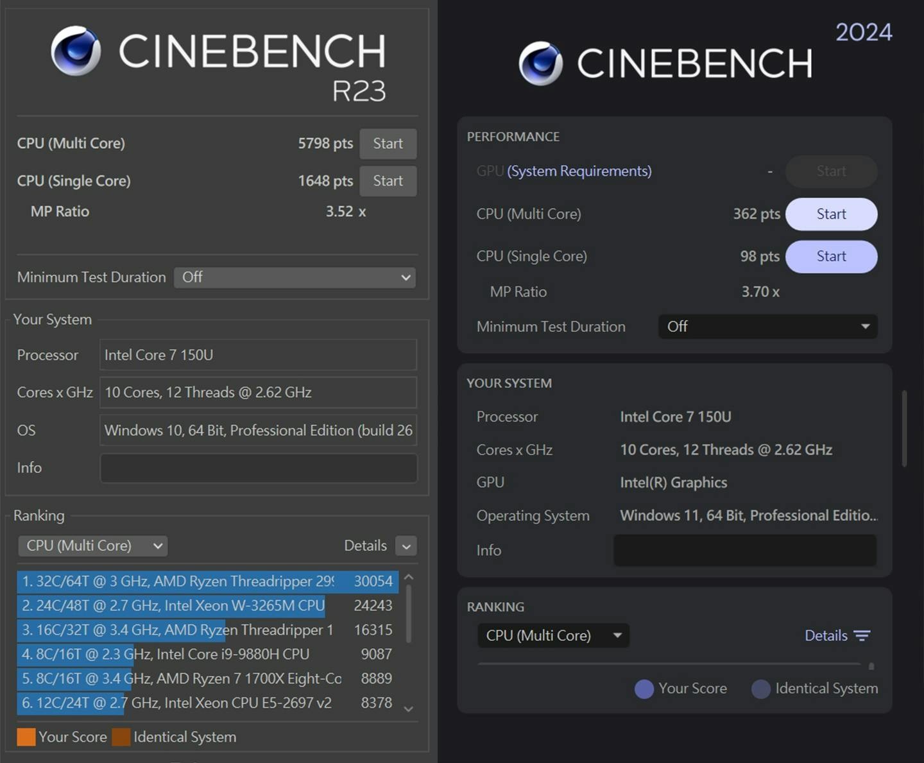Open R23 Minimum Test Duration dropdown
The height and width of the screenshot is (763, 924).
[295, 277]
